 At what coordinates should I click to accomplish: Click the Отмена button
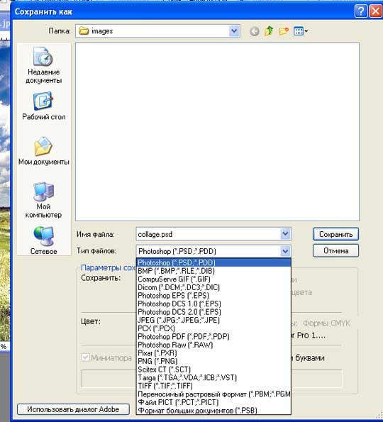click(x=335, y=251)
